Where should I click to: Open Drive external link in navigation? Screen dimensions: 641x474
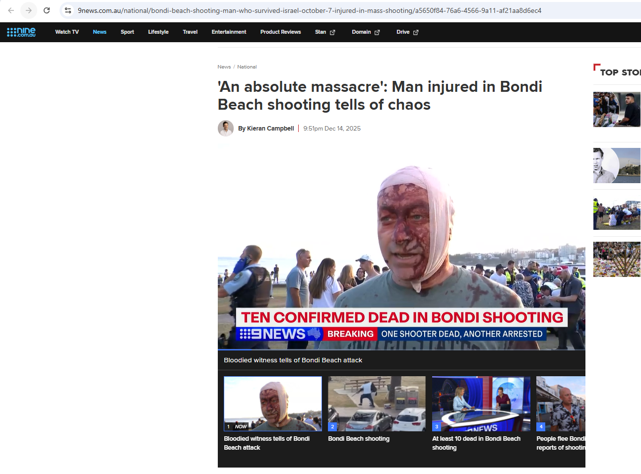pos(407,32)
